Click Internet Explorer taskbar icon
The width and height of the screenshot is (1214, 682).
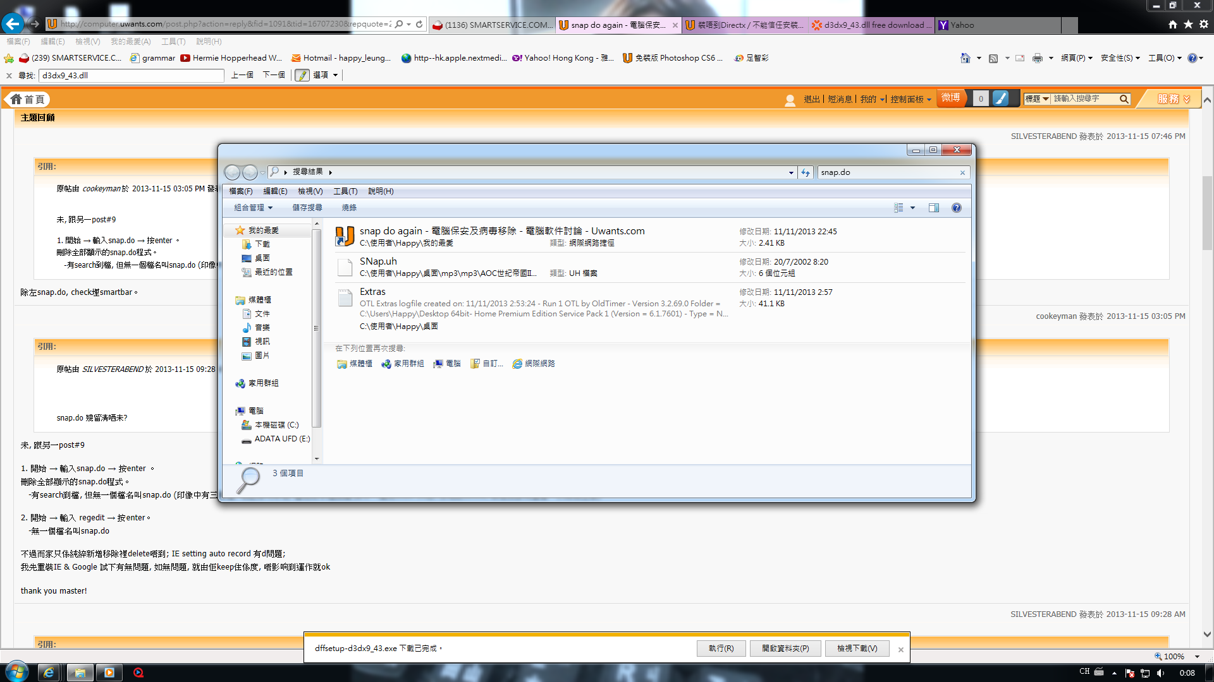coord(48,673)
